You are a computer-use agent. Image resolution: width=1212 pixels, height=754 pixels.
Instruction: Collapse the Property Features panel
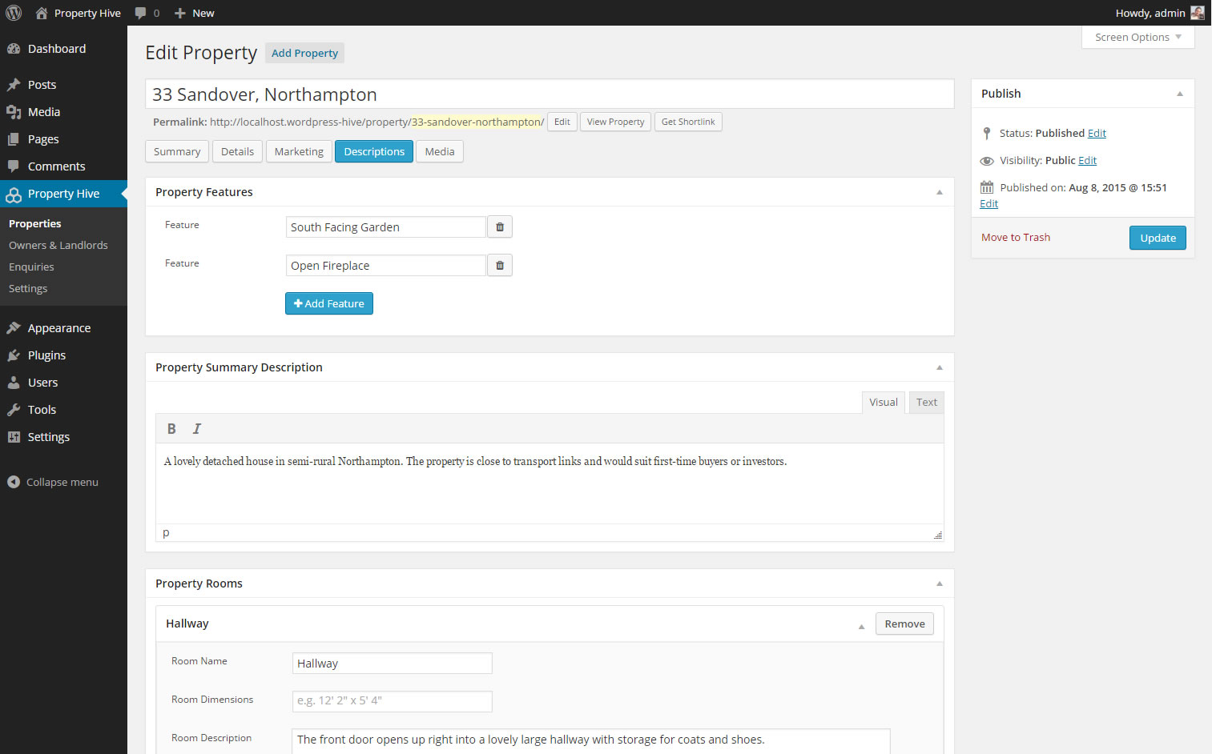[939, 192]
